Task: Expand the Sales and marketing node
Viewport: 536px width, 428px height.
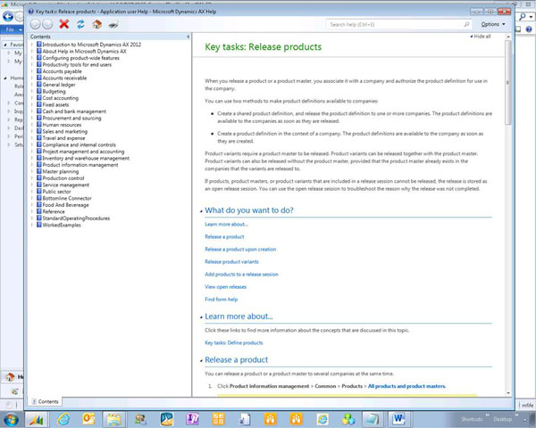Action: [x=32, y=131]
